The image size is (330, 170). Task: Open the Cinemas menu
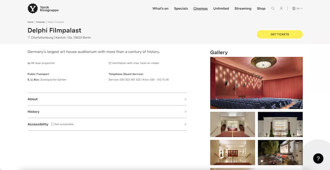(200, 8)
